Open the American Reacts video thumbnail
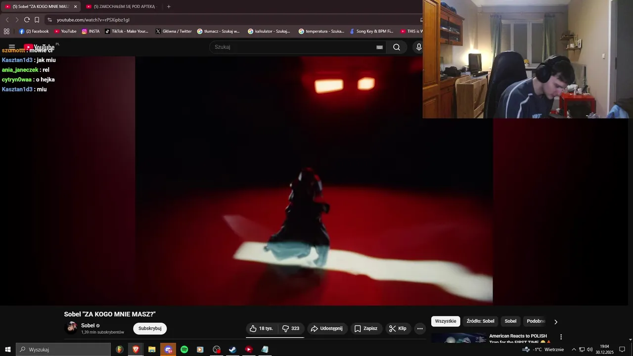Image resolution: width=633 pixels, height=356 pixels. pos(458,338)
